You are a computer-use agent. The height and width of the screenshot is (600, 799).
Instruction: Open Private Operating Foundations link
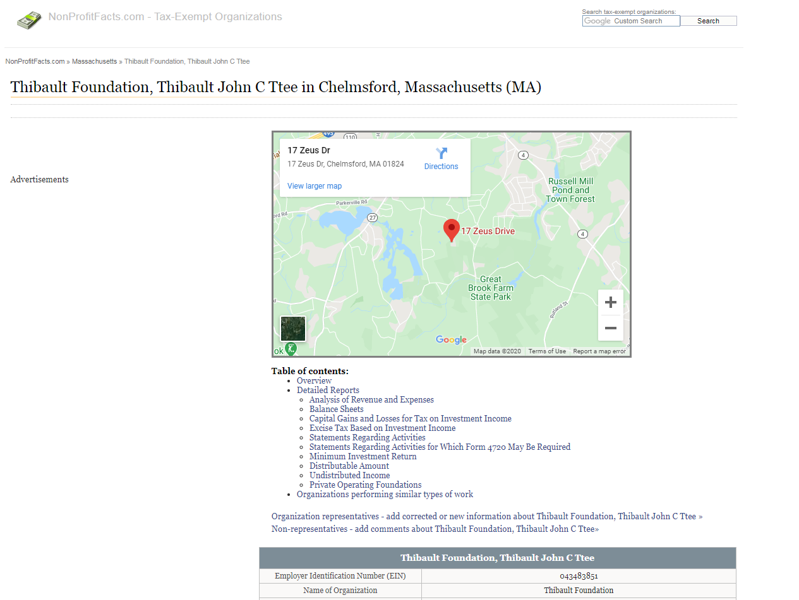[x=365, y=485]
